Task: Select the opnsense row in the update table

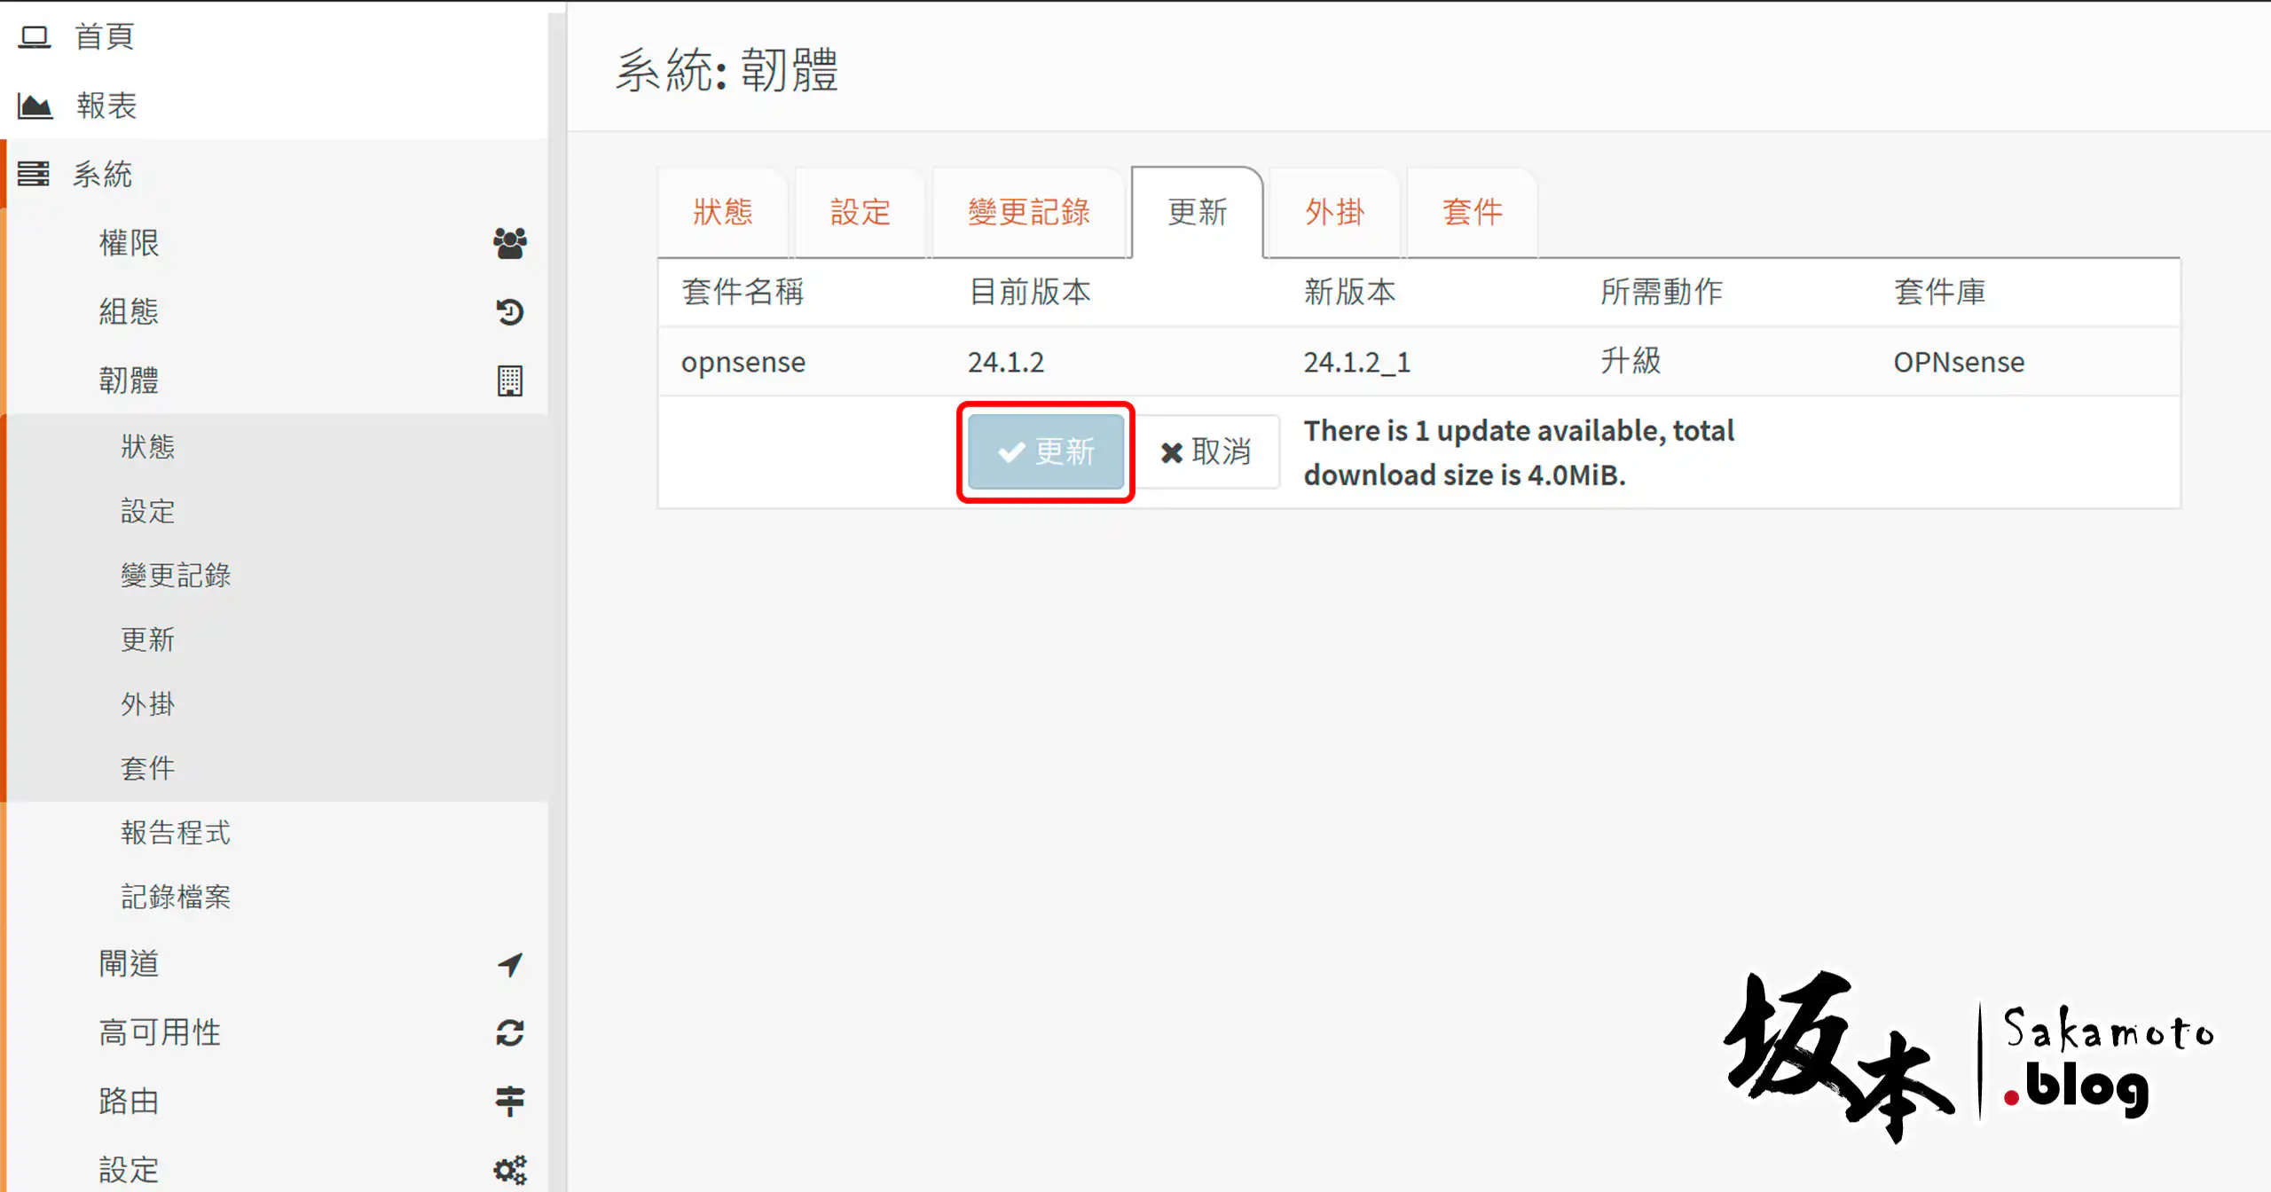Action: click(743, 361)
